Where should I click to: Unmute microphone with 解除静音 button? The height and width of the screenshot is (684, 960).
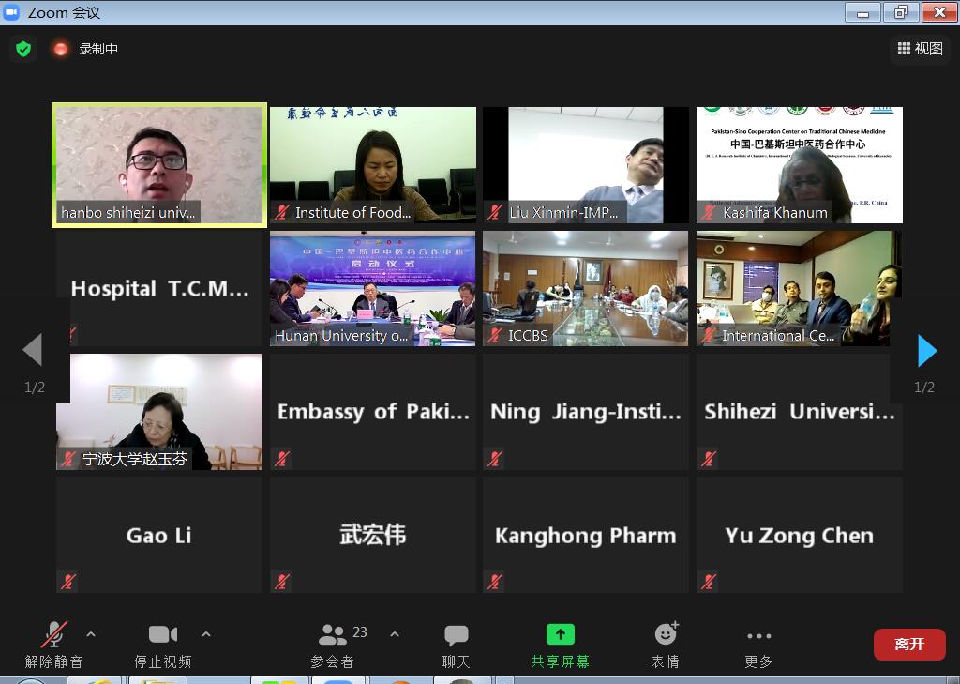pyautogui.click(x=53, y=645)
